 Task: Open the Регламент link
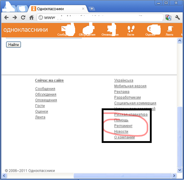click(x=123, y=126)
